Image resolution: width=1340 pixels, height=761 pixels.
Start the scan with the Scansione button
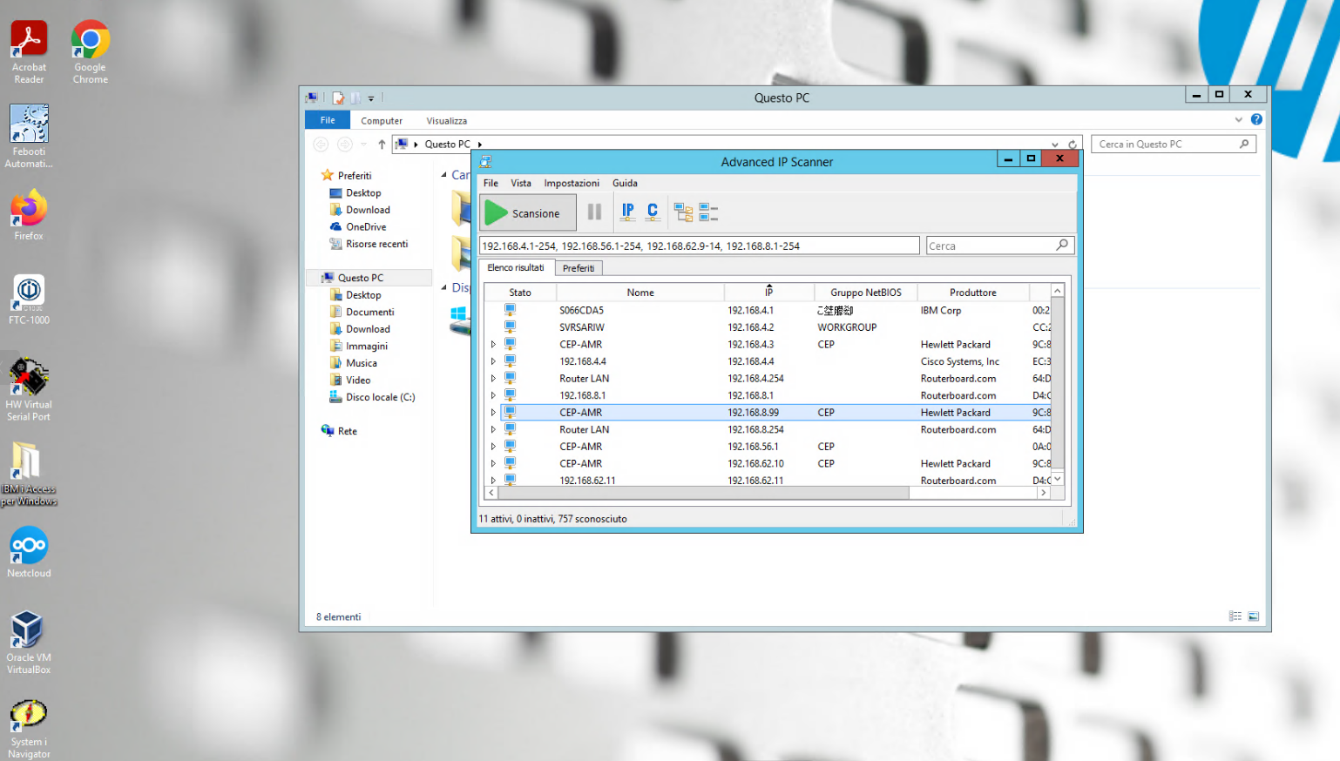528,212
